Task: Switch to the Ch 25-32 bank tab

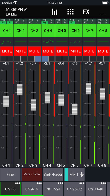Action: coord(74,189)
